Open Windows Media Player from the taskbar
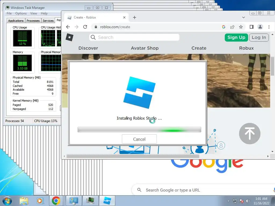 click(40, 201)
